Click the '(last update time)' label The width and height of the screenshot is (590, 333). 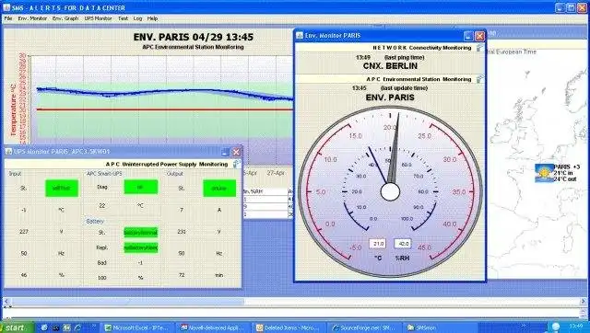pyautogui.click(x=404, y=88)
